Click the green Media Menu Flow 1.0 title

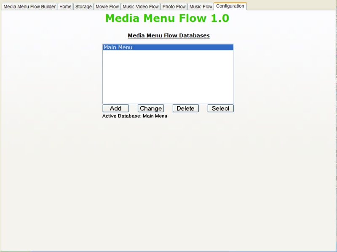pyautogui.click(x=167, y=18)
